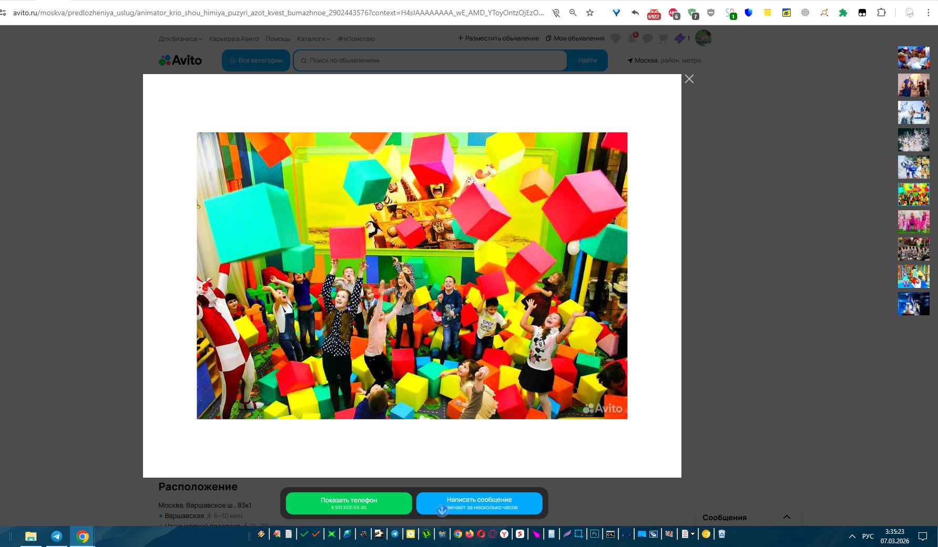Viewport: 938px width, 547px height.
Task: Open the 'Помощь' menu link
Action: point(278,39)
